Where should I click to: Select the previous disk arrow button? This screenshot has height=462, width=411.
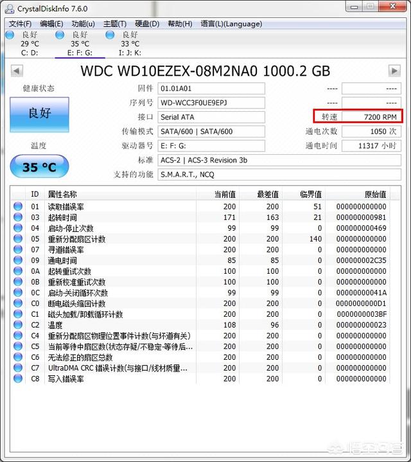17,71
